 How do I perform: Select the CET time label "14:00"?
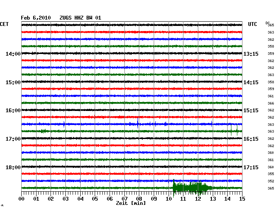[13, 54]
